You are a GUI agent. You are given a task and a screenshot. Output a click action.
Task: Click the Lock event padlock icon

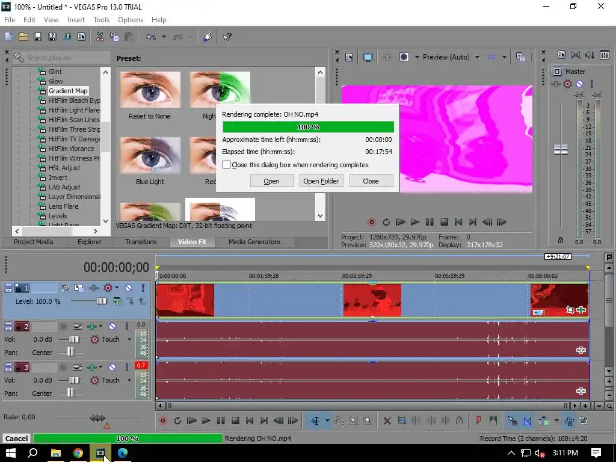[459, 420]
